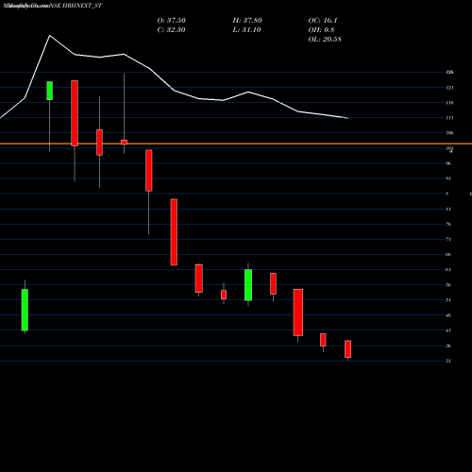Select the green candle spanning 41 to 56
The image size is (472, 472).
pos(25,310)
